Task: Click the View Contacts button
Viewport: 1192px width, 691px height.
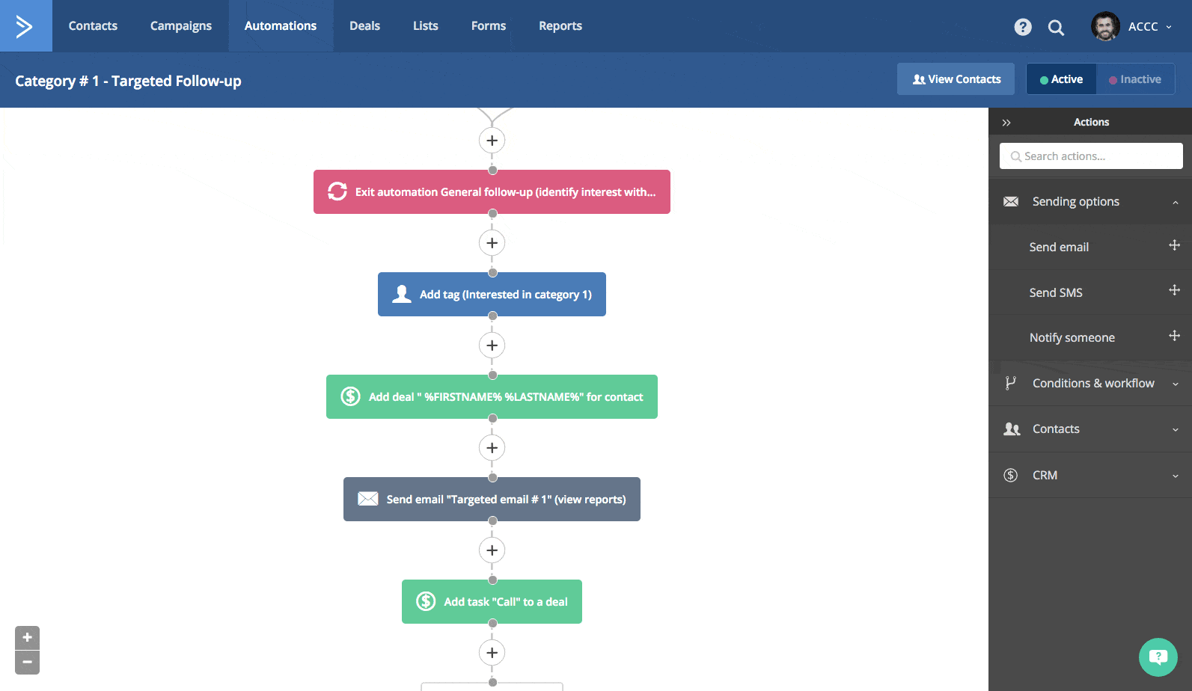Action: pos(956,79)
